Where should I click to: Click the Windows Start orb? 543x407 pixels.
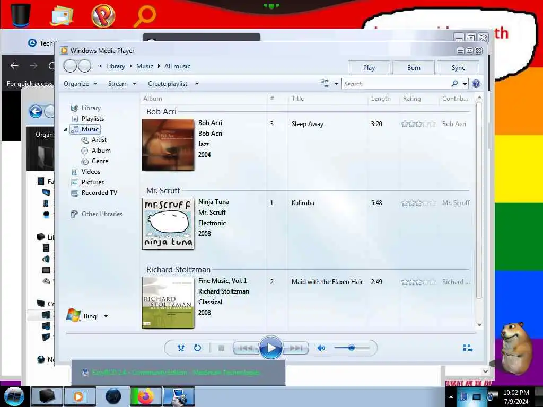[14, 396]
